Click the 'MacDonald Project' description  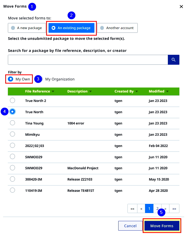tap(83, 168)
